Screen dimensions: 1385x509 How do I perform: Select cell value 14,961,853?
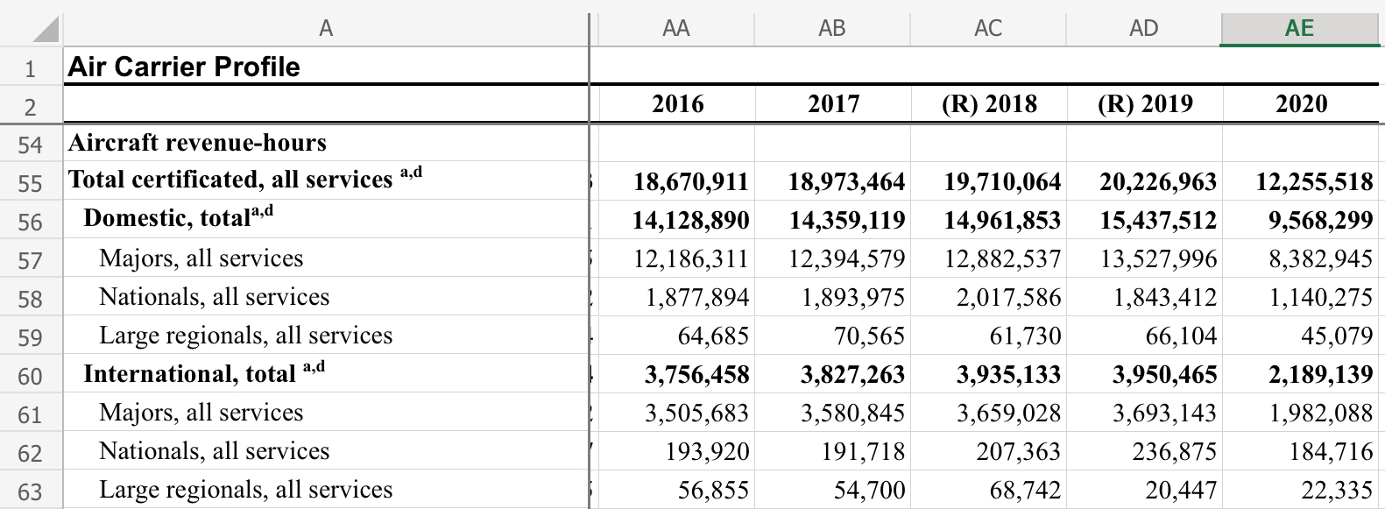(988, 221)
